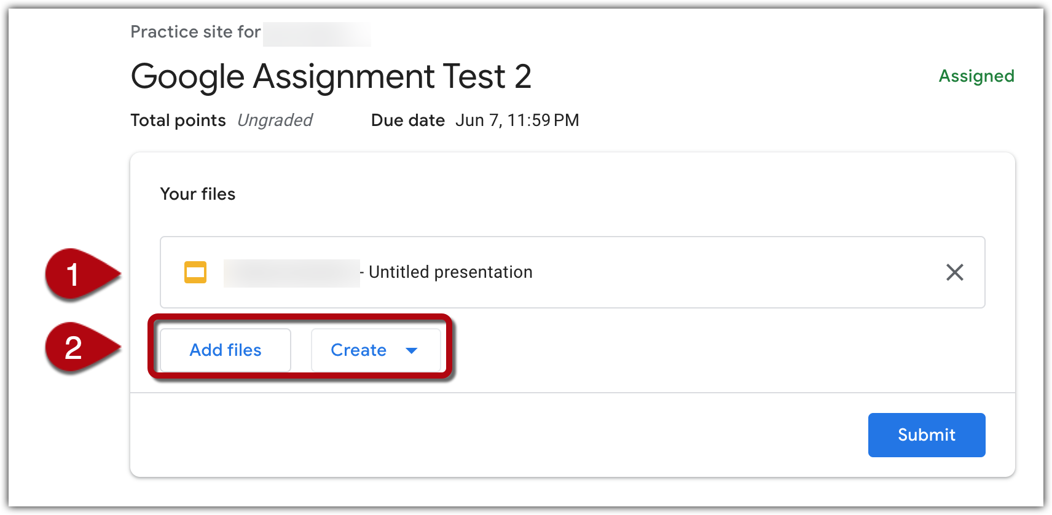
Task: Open the Untitled presentation attachment
Action: click(450, 272)
